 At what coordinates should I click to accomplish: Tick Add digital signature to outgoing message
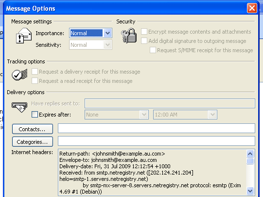coord(144,40)
